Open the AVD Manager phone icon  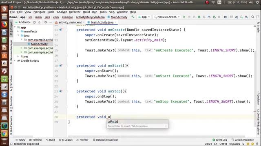click(241, 17)
